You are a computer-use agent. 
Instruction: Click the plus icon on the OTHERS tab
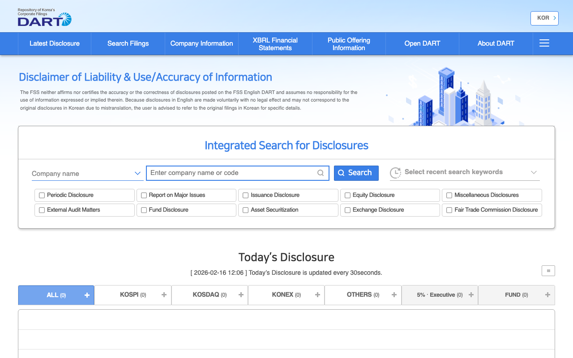coord(394,295)
